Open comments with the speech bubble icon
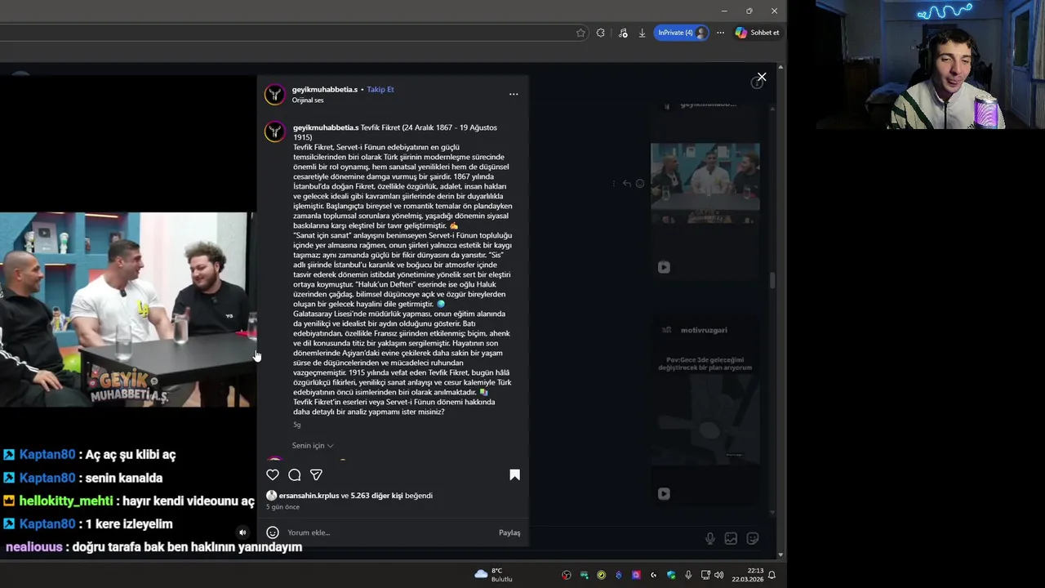The image size is (1045, 588). click(x=295, y=474)
